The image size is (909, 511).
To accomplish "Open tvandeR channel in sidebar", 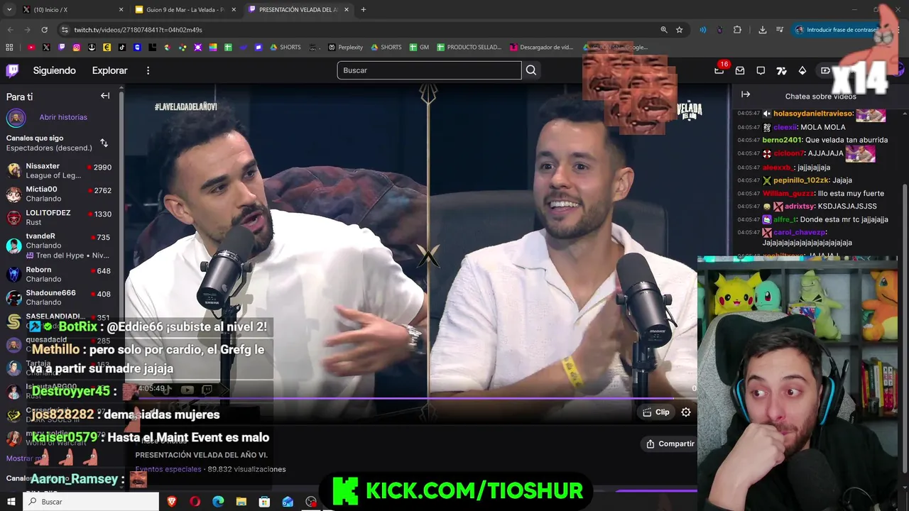I will [60, 246].
